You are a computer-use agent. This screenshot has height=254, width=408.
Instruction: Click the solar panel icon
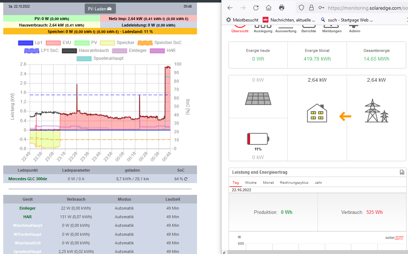pyautogui.click(x=258, y=99)
